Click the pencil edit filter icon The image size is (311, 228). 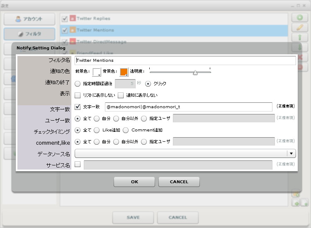click(299, 27)
